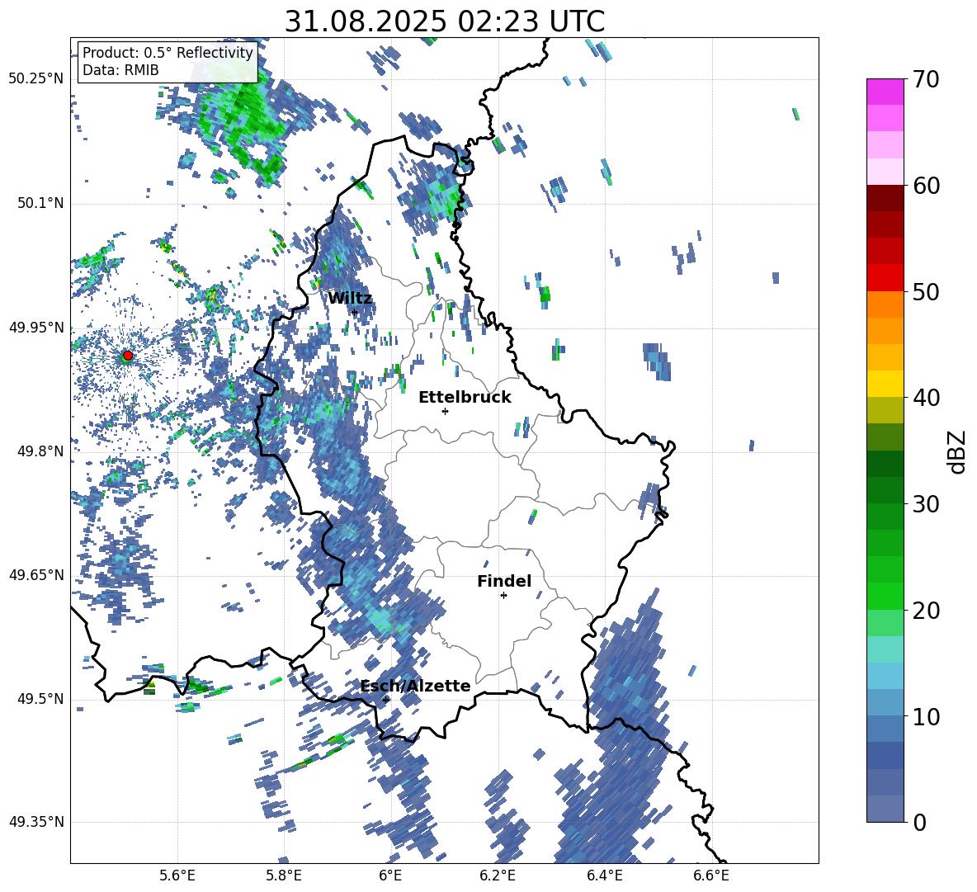Viewport: 977px width, 892px height.
Task: Pick the light cyan colorbar swatch near 15 dBZ
Action: click(x=885, y=649)
